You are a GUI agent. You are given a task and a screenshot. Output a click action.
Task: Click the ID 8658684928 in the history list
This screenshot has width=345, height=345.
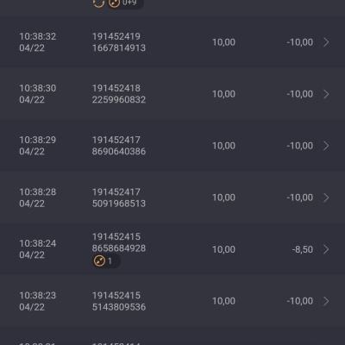(119, 248)
